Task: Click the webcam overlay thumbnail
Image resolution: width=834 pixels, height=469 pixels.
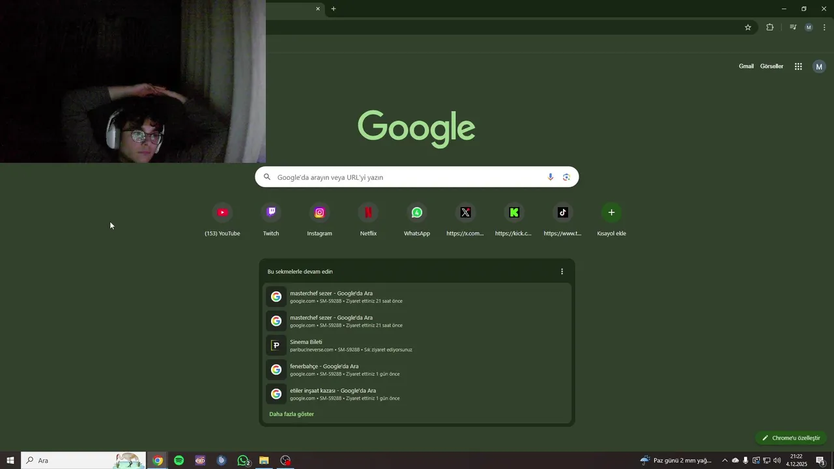Action: pos(133,81)
